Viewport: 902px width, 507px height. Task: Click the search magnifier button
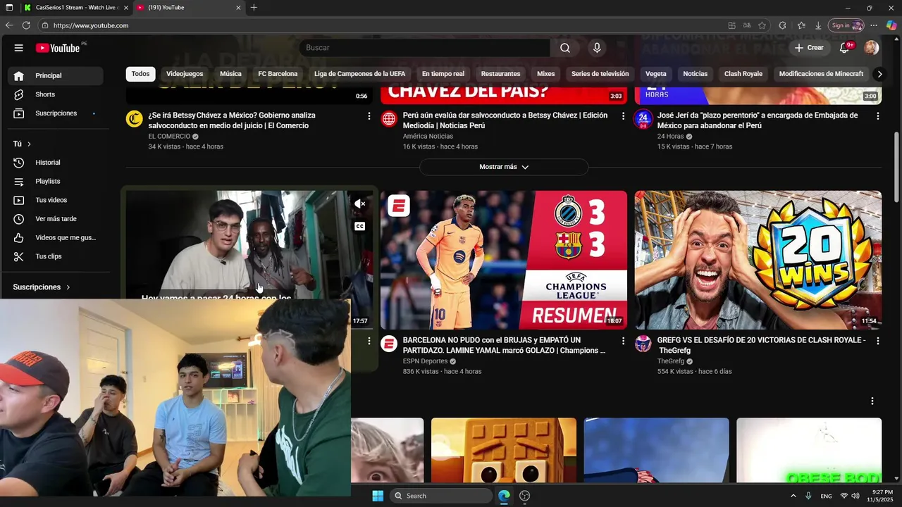[565, 48]
